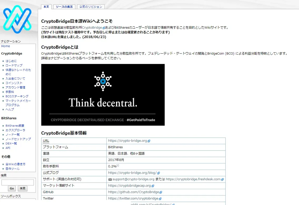Click the URL abbreviation table header cell
The height and width of the screenshot is (205, 299).
point(74,141)
